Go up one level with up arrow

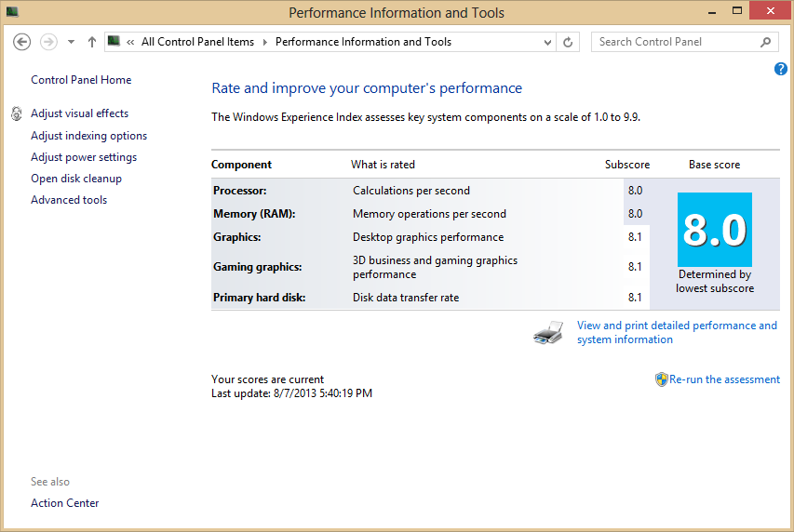coord(91,42)
